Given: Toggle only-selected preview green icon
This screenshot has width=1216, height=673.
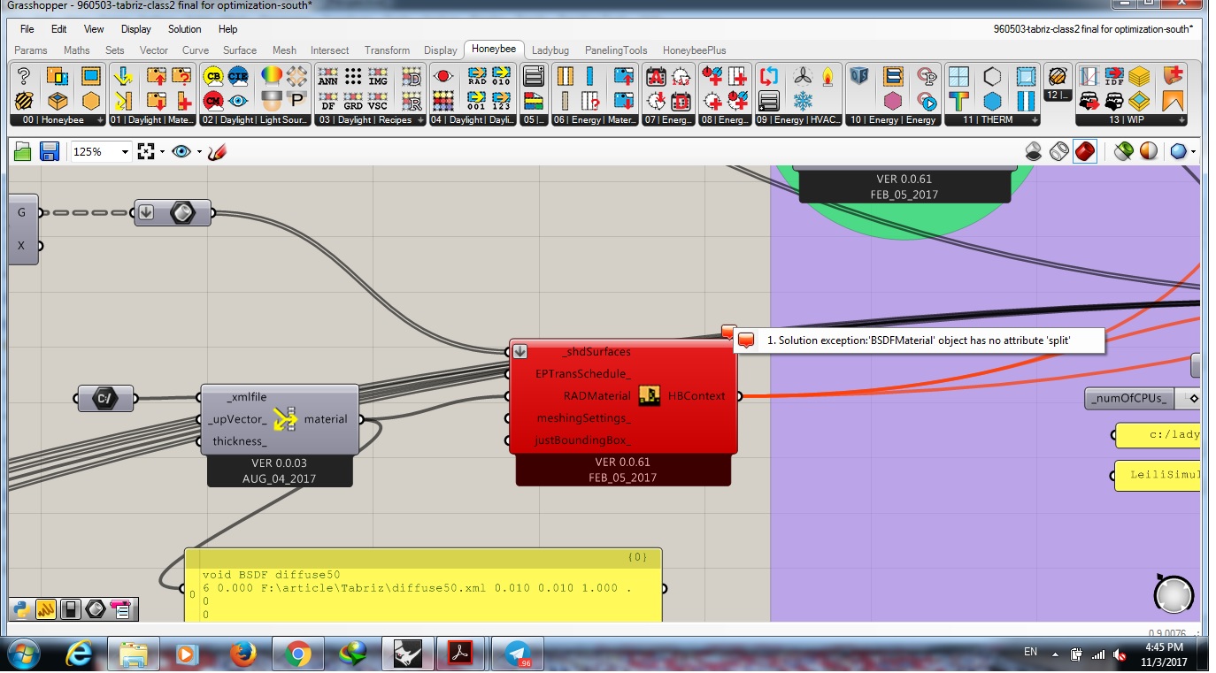Looking at the screenshot, I should coord(1123,151).
